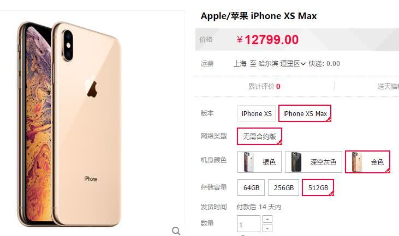Select the gold 金色 phone thumbnail
Viewport: 399px width, 236px height.
pyautogui.click(x=367, y=162)
